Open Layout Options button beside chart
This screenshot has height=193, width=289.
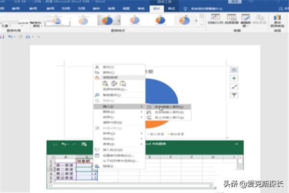pos(234,70)
